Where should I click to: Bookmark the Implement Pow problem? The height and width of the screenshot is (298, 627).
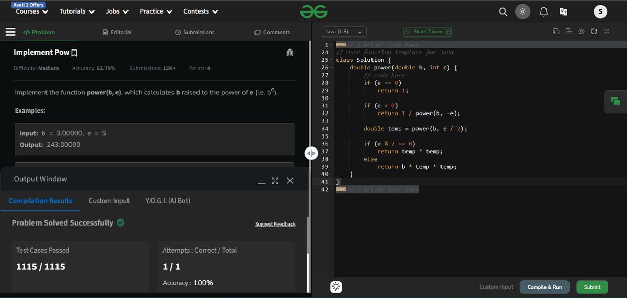[74, 53]
